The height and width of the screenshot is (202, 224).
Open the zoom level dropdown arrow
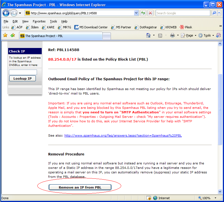pyautogui.click(x=215, y=198)
